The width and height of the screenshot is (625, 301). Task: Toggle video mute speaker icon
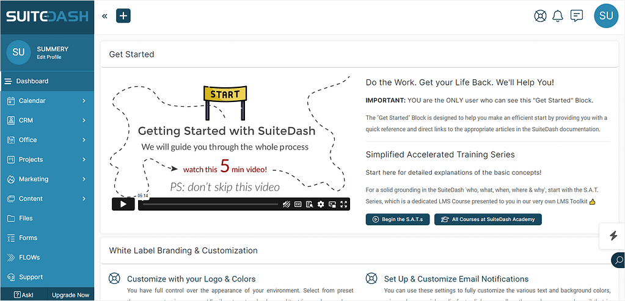point(286,205)
